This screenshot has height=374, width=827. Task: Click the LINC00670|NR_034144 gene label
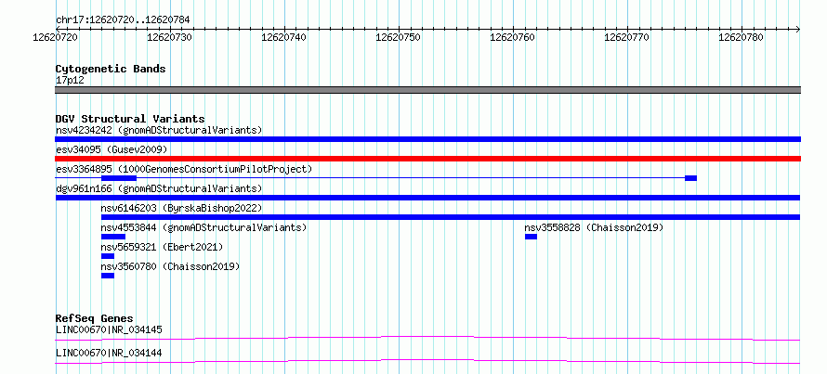[109, 353]
